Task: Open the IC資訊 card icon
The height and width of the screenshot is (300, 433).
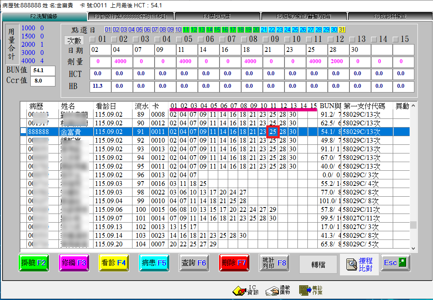Action: (239, 290)
